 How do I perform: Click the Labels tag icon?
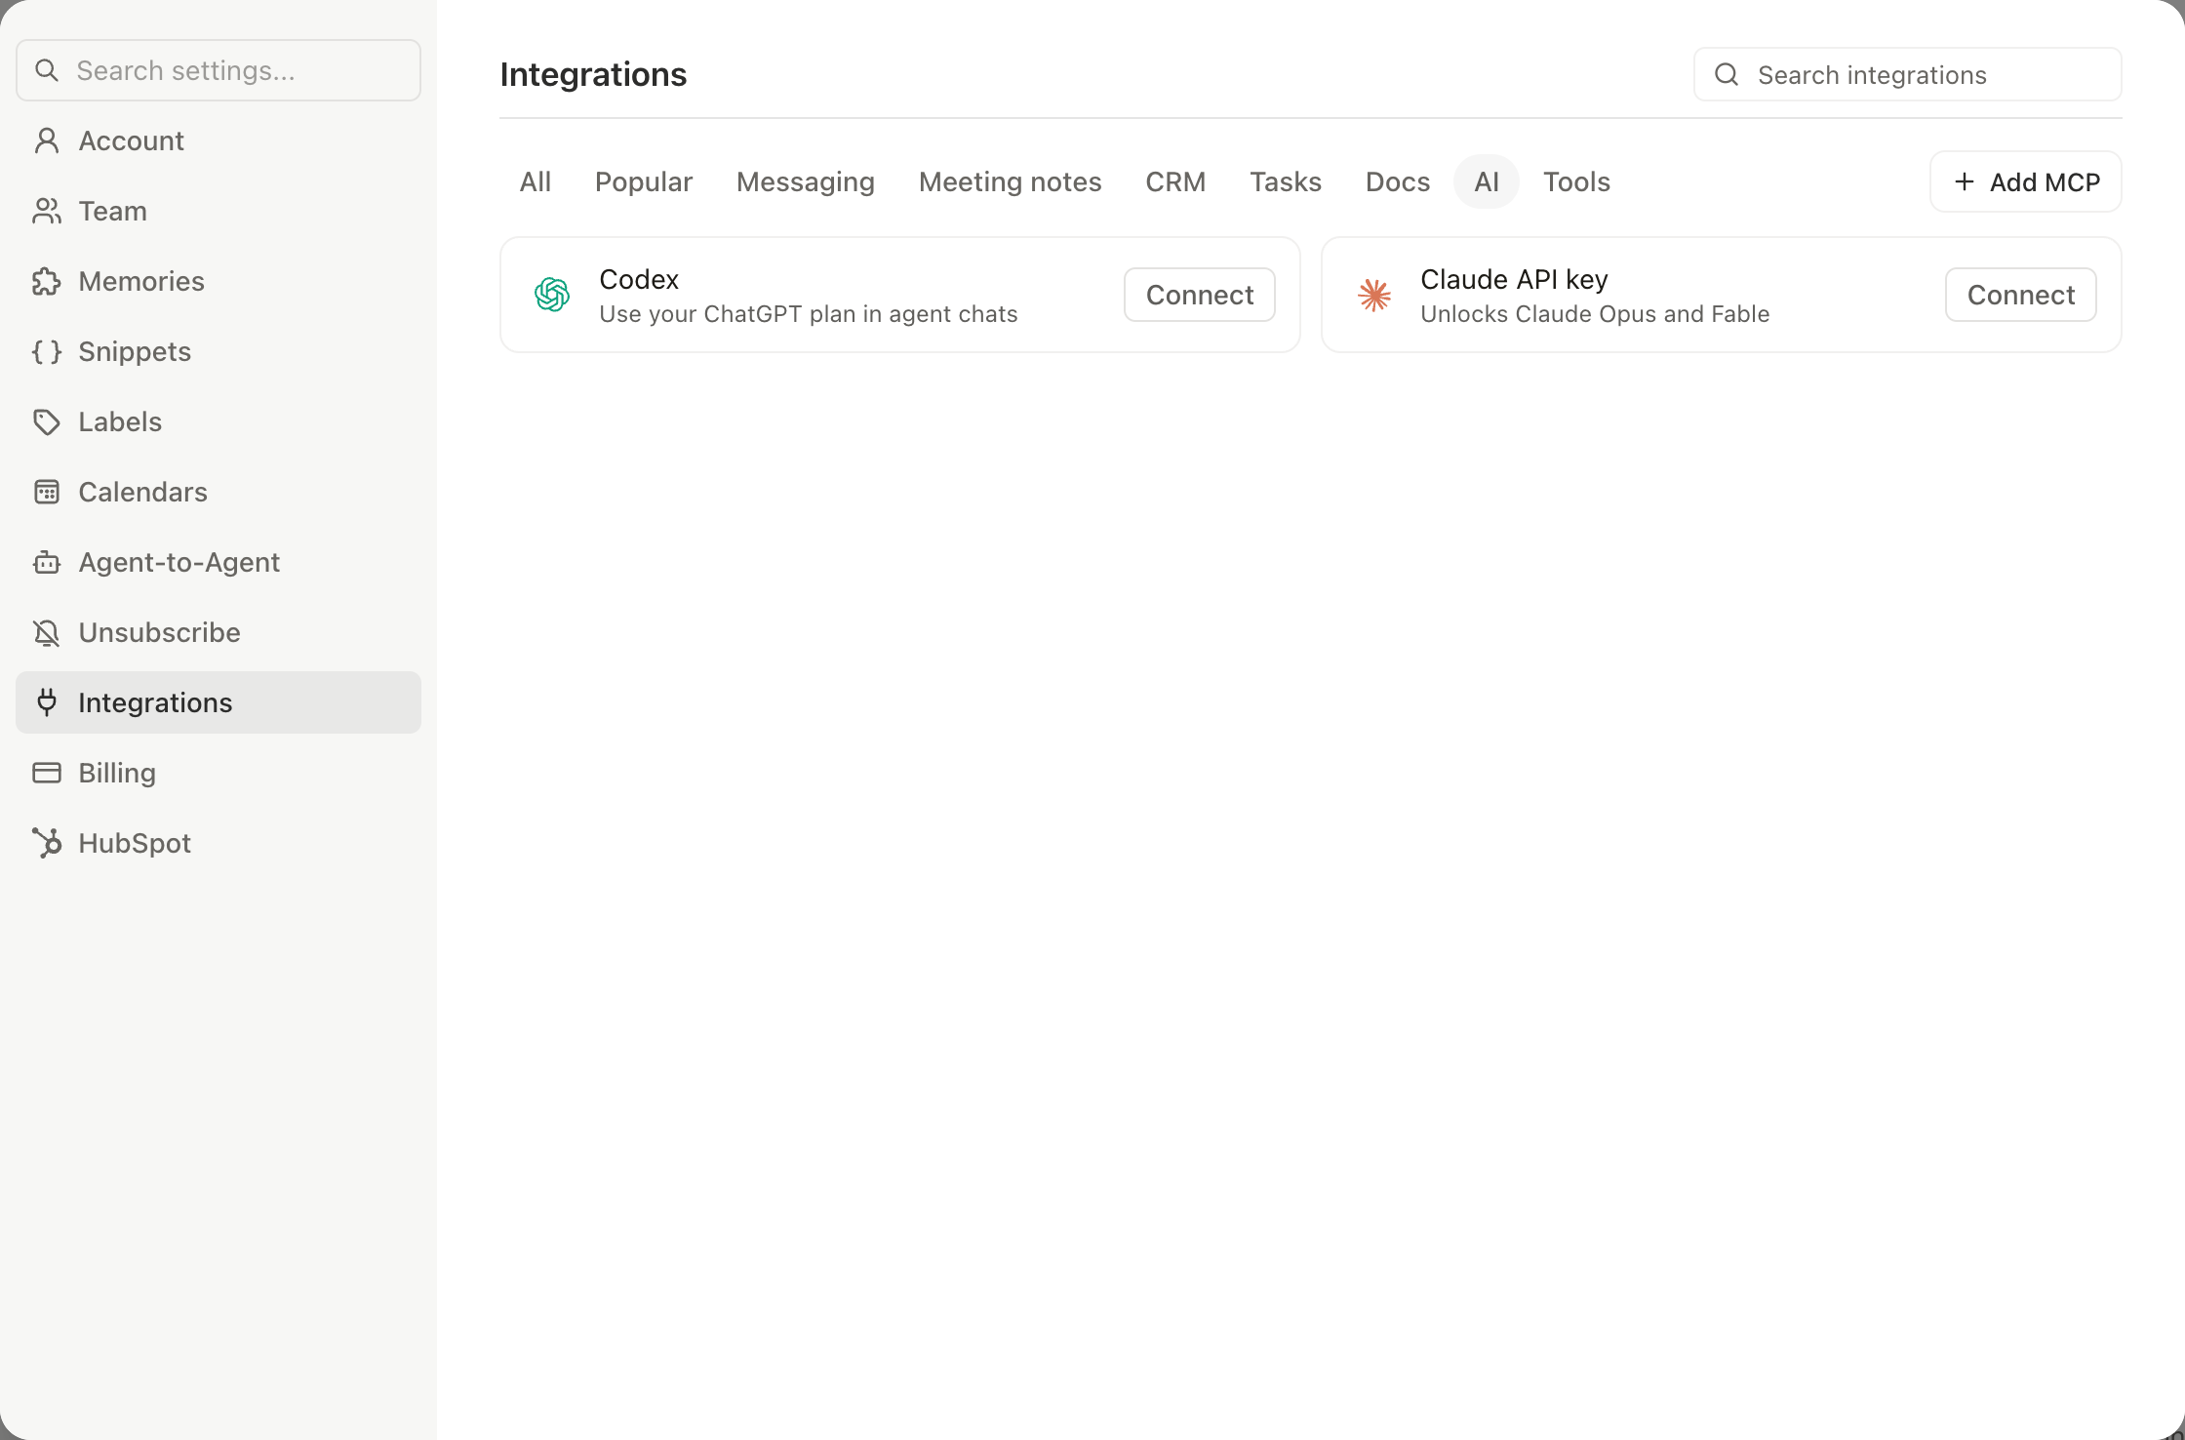pos(47,421)
